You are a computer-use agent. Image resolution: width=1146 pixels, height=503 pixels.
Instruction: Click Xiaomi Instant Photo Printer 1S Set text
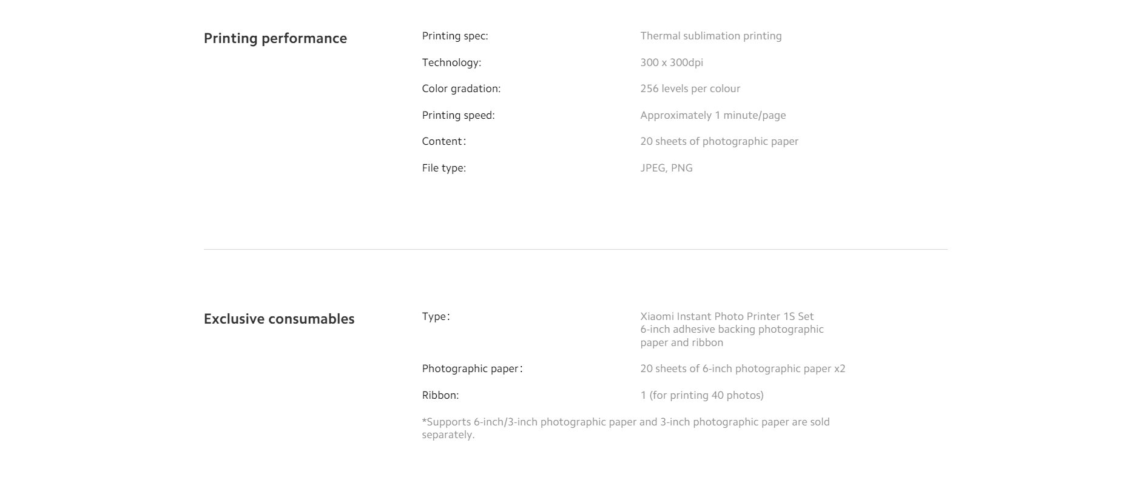[727, 316]
